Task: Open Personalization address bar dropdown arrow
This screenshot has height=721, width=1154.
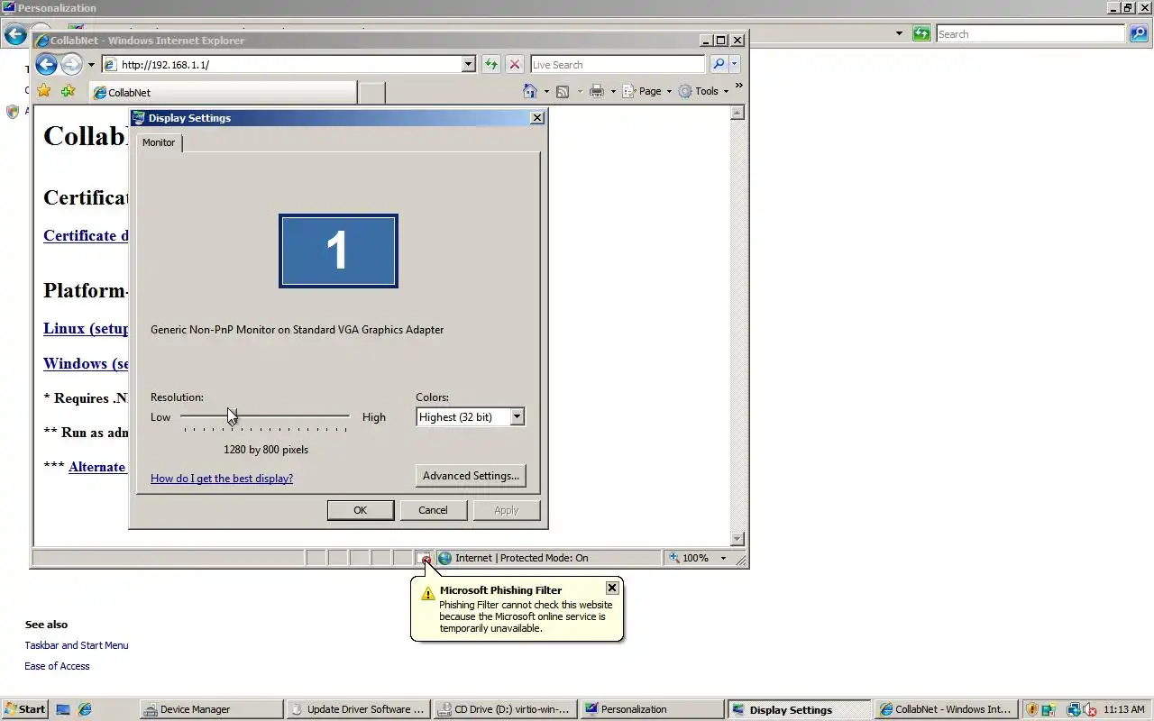Action: click(899, 34)
